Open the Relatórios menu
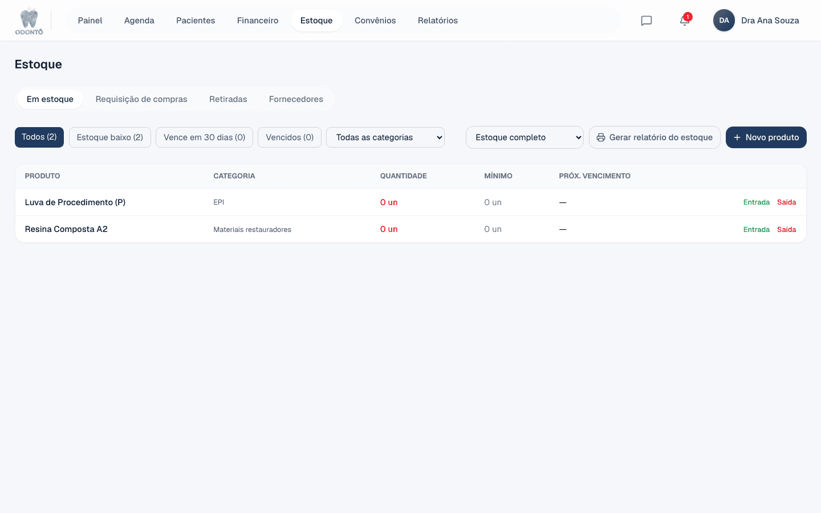The image size is (821, 513). 438,21
